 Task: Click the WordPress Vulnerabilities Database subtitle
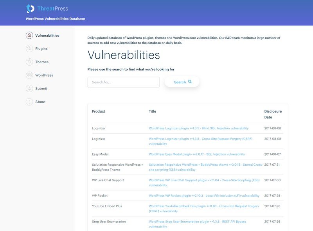(55, 19)
